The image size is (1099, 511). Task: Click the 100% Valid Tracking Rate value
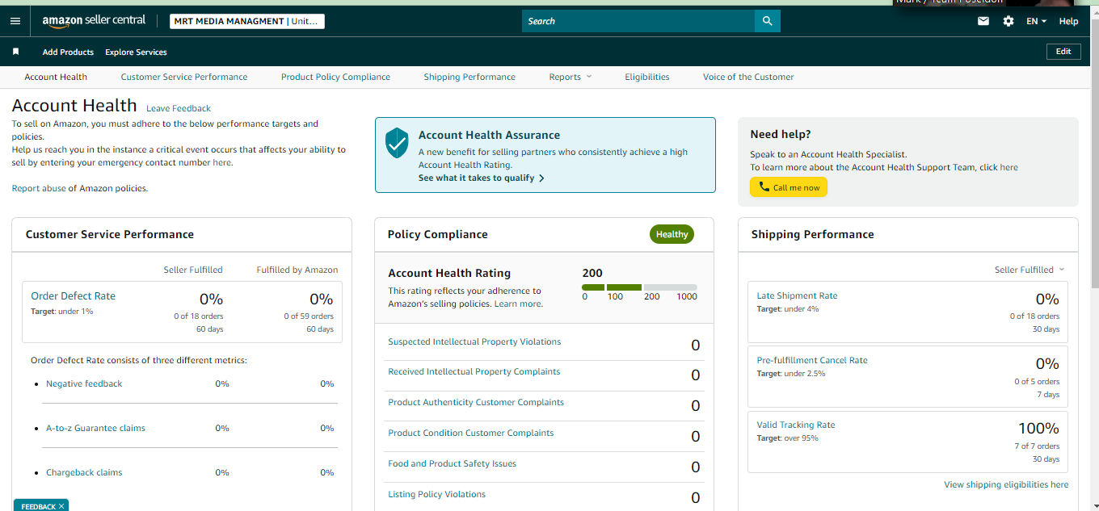click(1038, 428)
